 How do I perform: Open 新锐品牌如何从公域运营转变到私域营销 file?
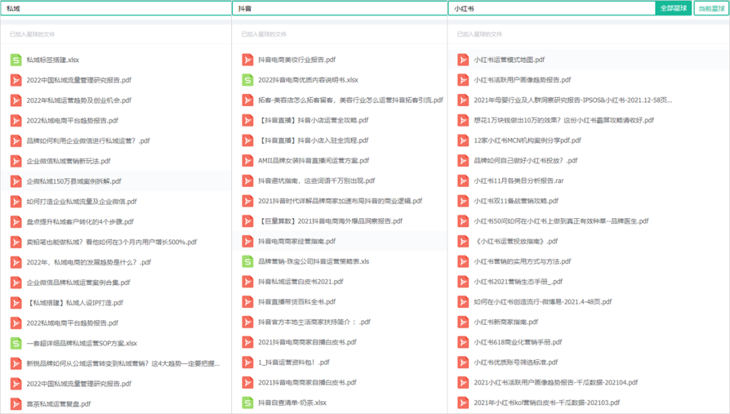(x=123, y=363)
